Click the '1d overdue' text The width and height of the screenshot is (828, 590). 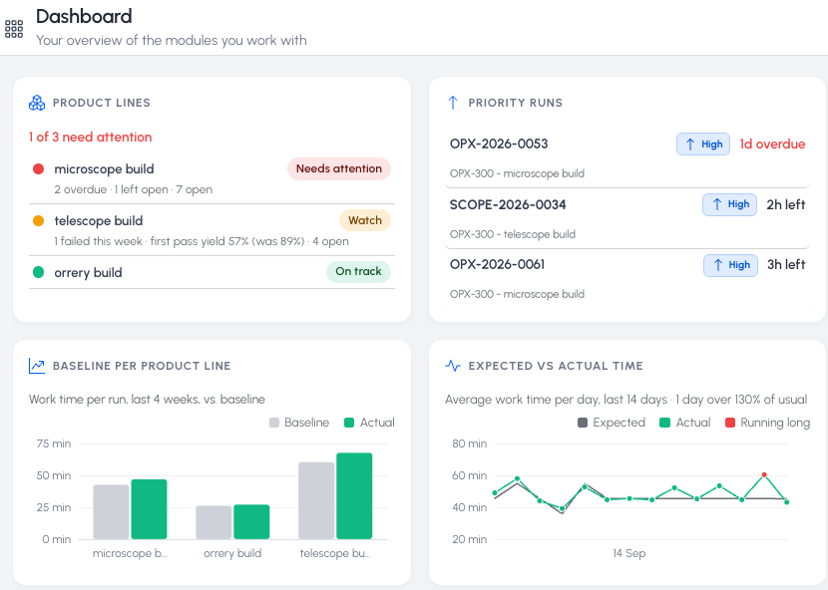coord(772,145)
